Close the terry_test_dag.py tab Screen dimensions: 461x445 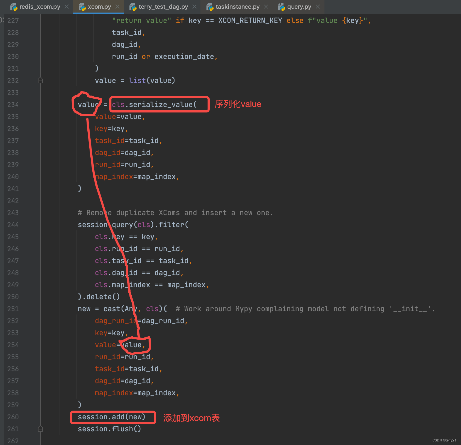194,7
